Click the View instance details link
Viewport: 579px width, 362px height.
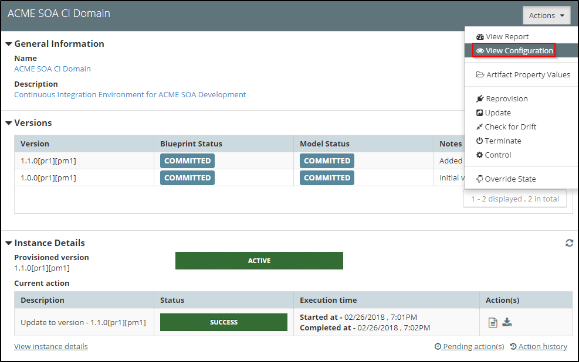(50, 346)
